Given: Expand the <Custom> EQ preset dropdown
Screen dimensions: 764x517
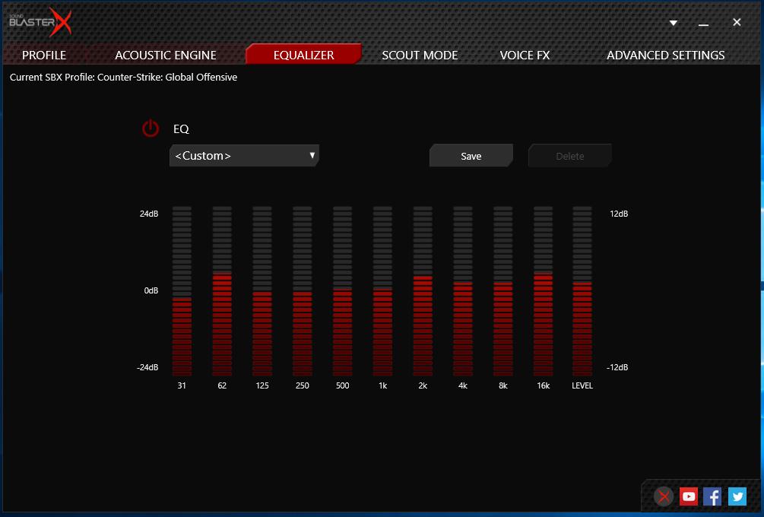Looking at the screenshot, I should click(244, 156).
